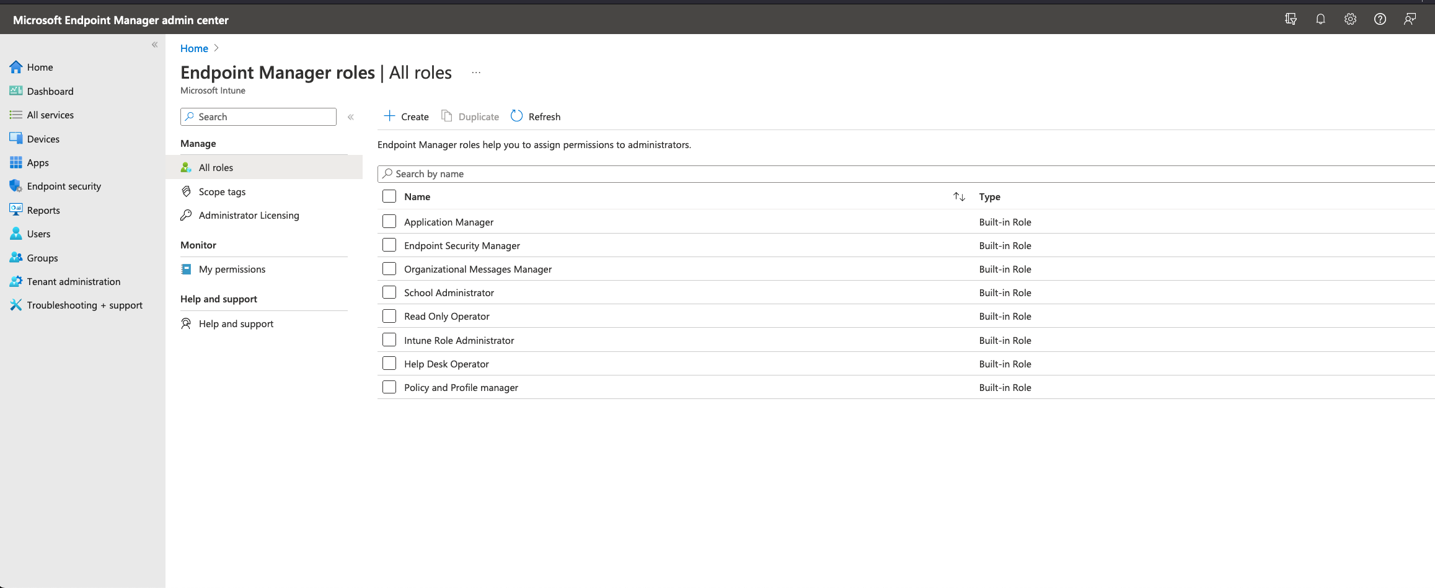Check the Application Manager role checkbox
1435x588 pixels.
coord(389,222)
